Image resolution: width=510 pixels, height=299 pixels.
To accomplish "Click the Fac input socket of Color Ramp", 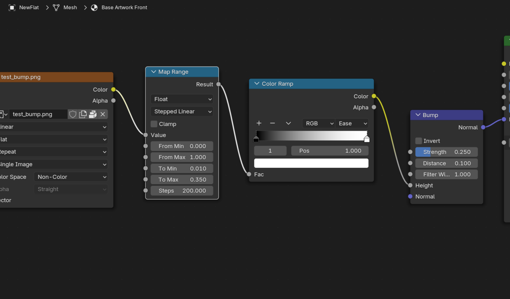I will (x=249, y=174).
